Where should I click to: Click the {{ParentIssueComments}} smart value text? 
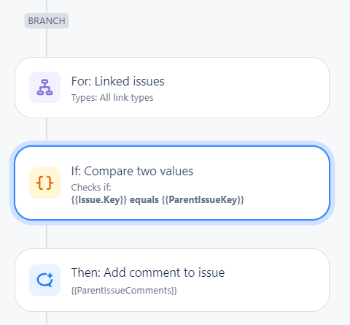click(x=124, y=291)
